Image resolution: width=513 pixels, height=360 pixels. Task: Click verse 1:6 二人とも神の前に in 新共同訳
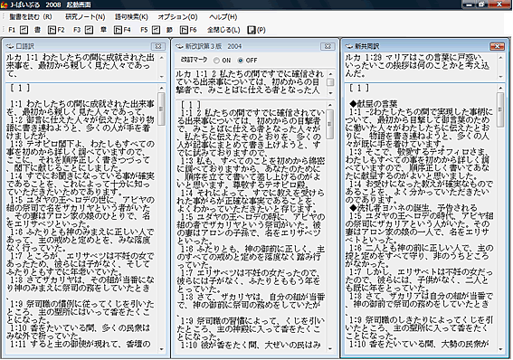click(419, 256)
